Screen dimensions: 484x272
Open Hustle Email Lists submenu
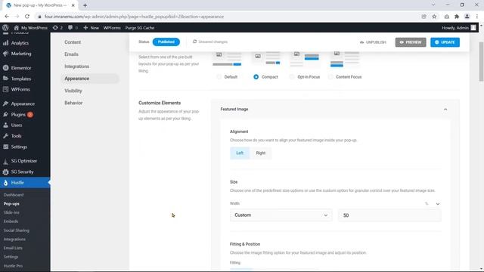click(x=13, y=248)
